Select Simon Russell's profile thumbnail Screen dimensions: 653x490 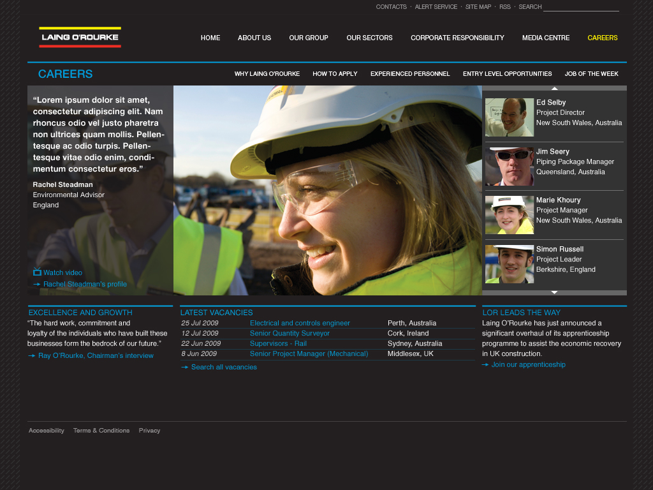pos(509,264)
